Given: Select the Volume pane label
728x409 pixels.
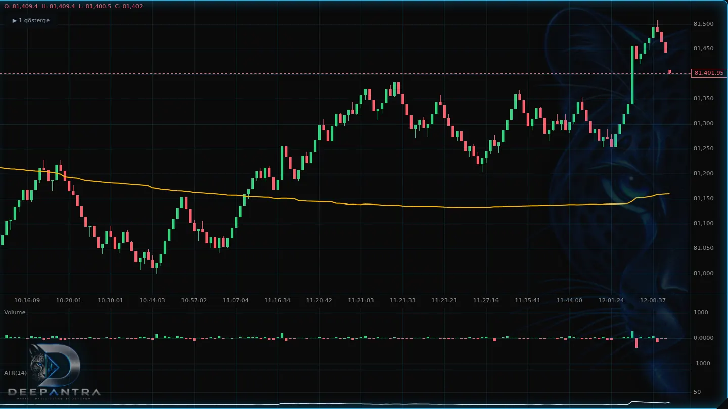Looking at the screenshot, I should click(x=15, y=312).
